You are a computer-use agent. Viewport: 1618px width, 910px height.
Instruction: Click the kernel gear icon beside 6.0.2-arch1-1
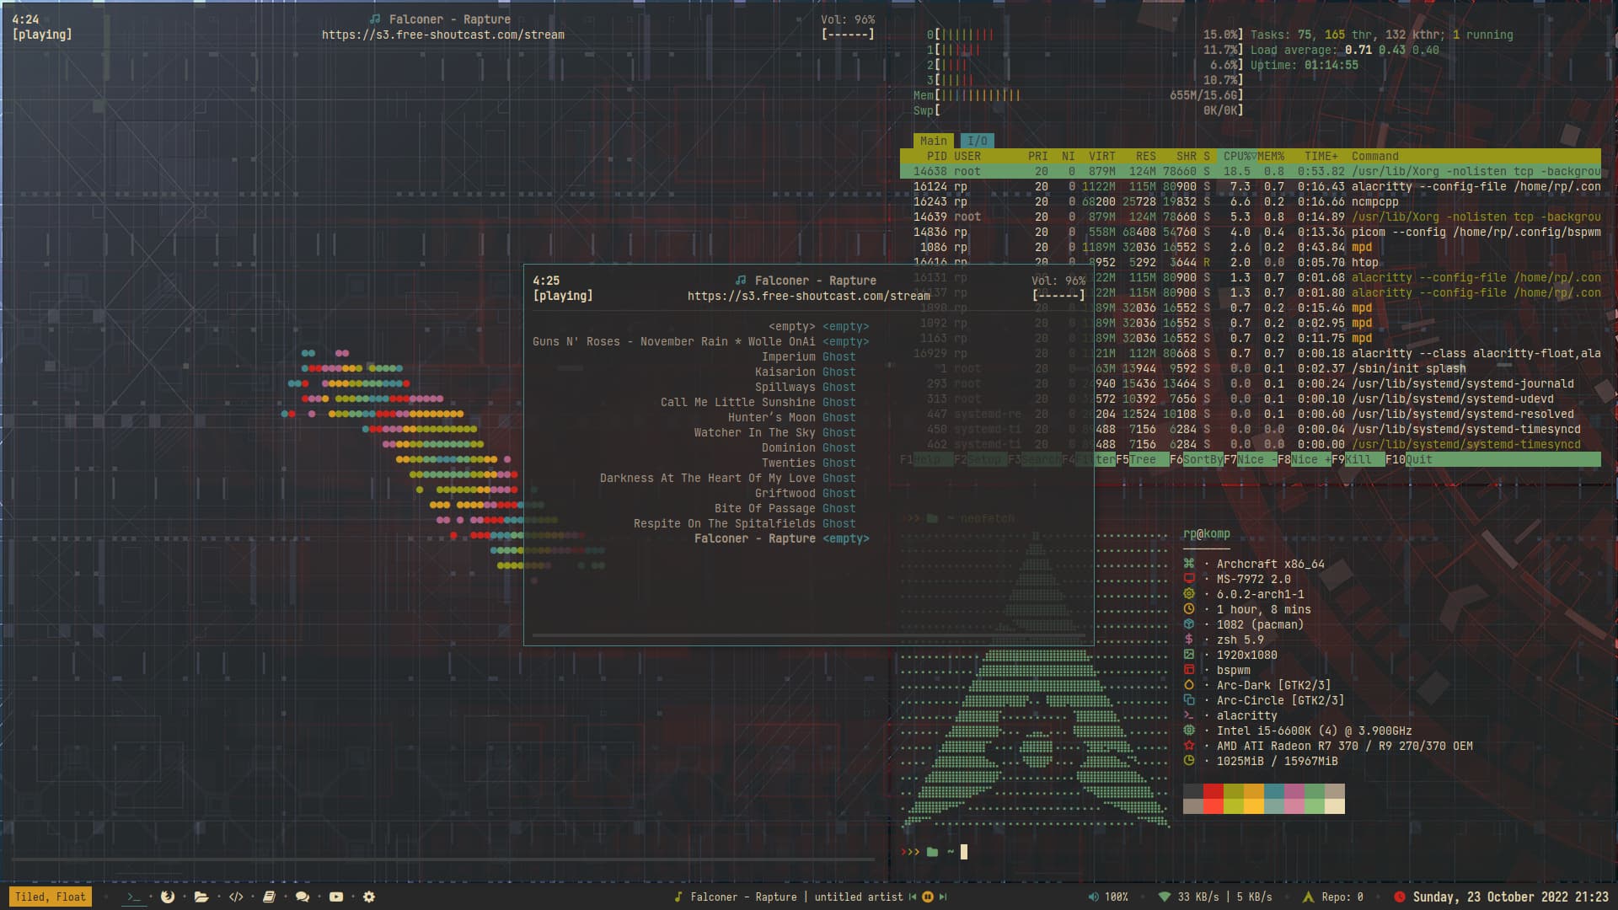[1189, 594]
